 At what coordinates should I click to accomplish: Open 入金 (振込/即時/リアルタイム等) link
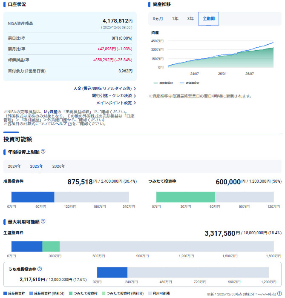[102, 89]
